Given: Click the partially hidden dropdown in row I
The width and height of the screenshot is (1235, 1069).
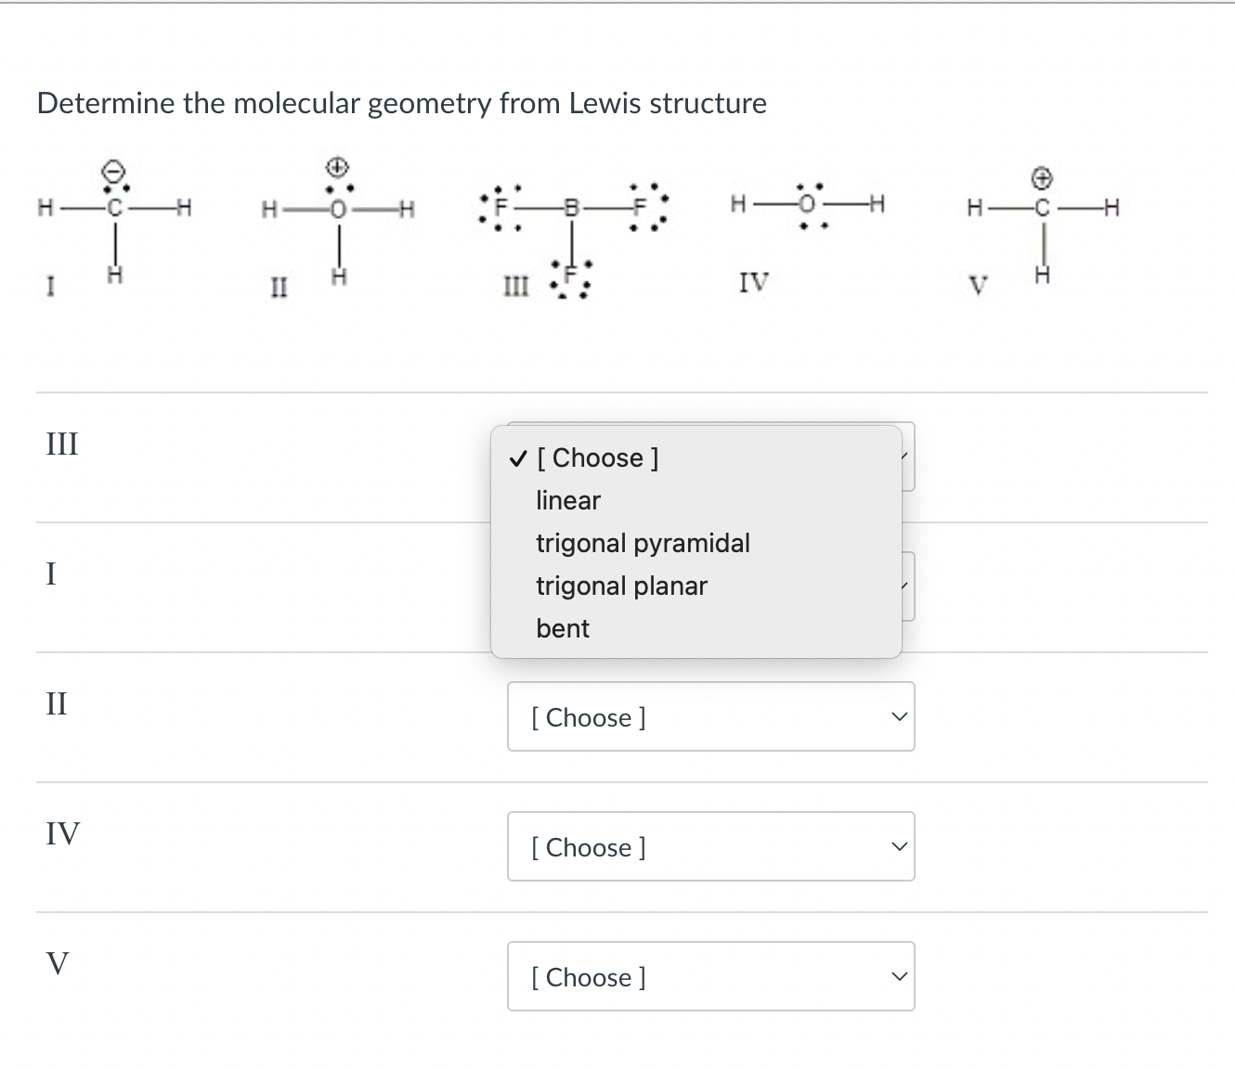Looking at the screenshot, I should (x=907, y=586).
